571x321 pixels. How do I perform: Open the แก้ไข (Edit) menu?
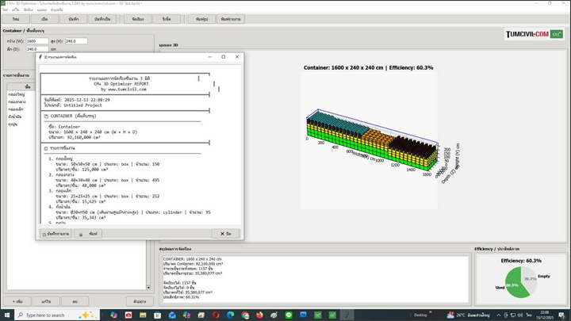16,10
